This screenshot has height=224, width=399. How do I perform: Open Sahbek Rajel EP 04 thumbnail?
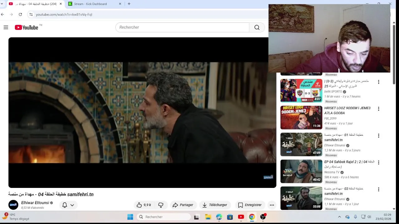[301, 171]
